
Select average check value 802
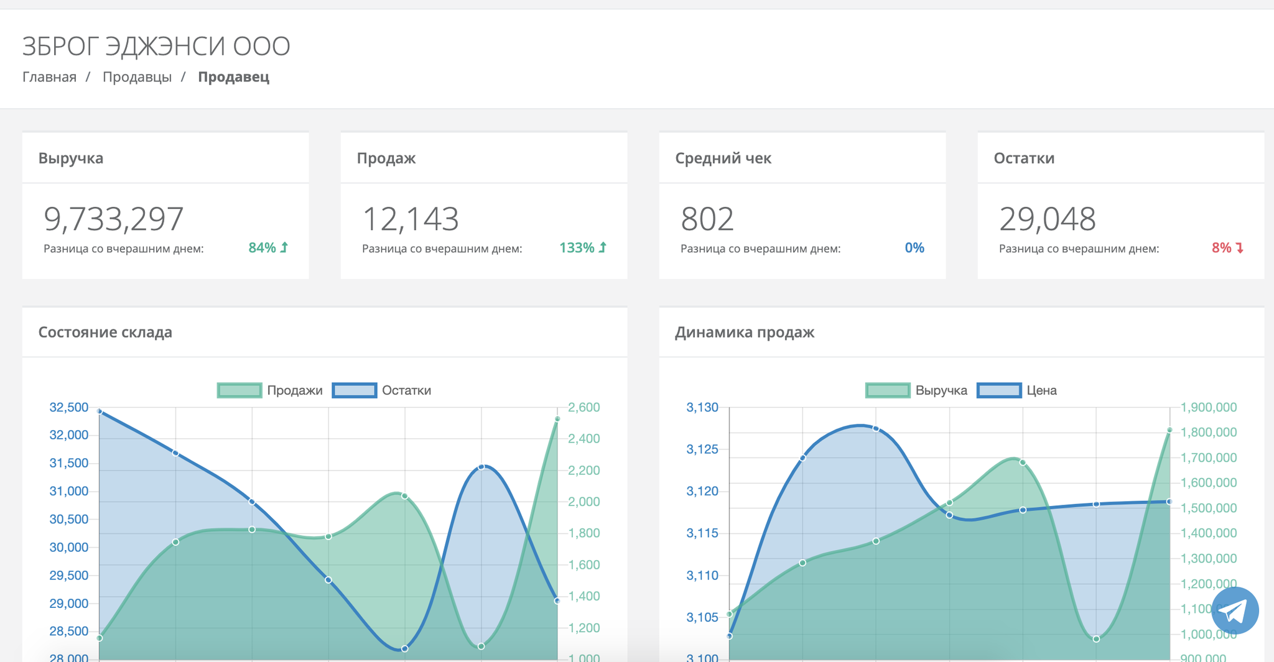point(707,219)
